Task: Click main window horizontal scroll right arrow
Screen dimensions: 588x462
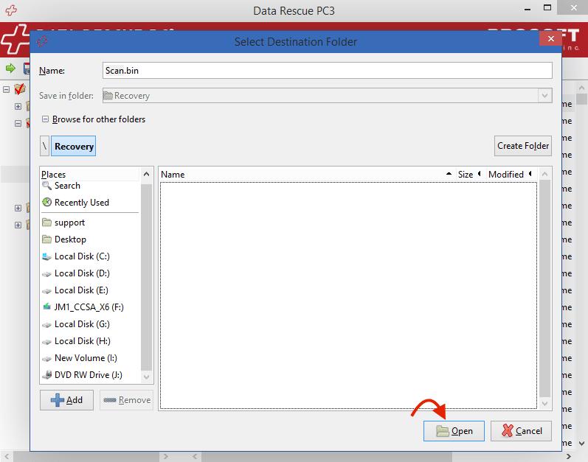Action: pyautogui.click(x=569, y=456)
